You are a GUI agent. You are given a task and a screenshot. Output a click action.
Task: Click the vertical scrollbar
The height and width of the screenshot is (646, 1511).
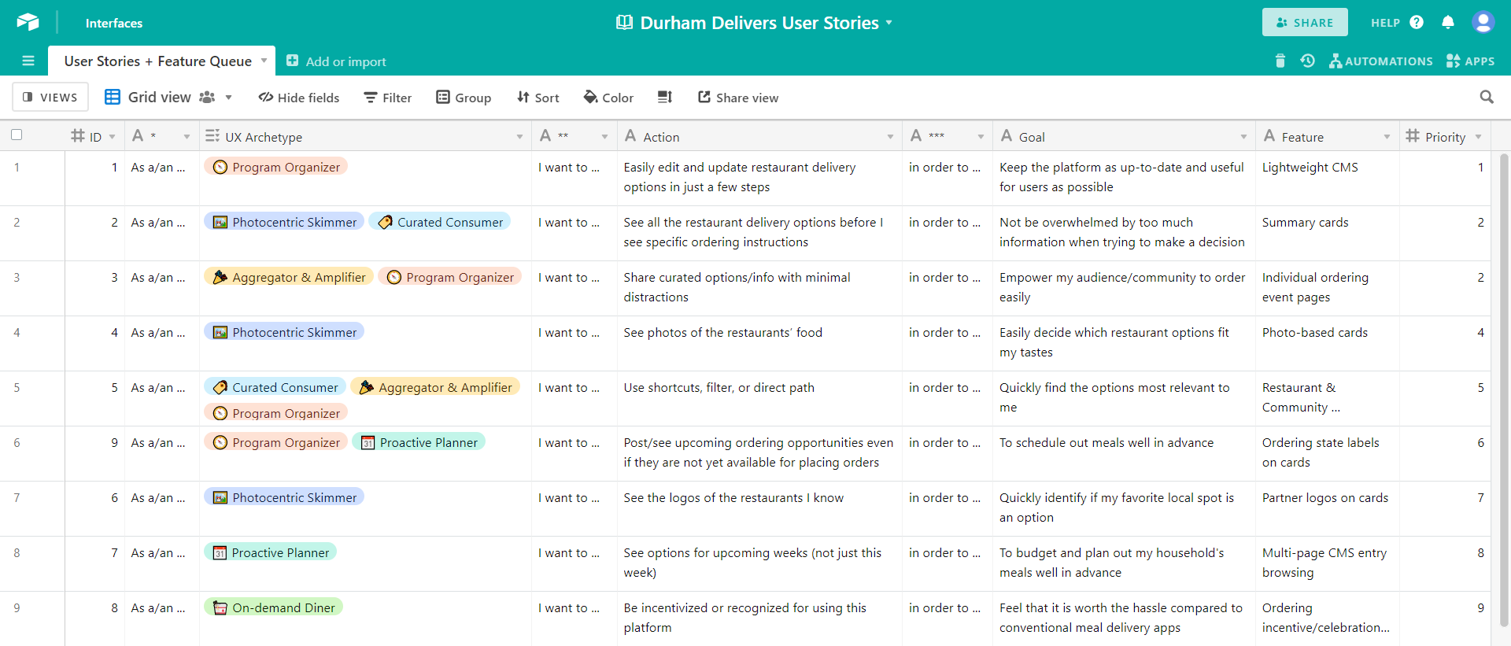coord(1504,389)
